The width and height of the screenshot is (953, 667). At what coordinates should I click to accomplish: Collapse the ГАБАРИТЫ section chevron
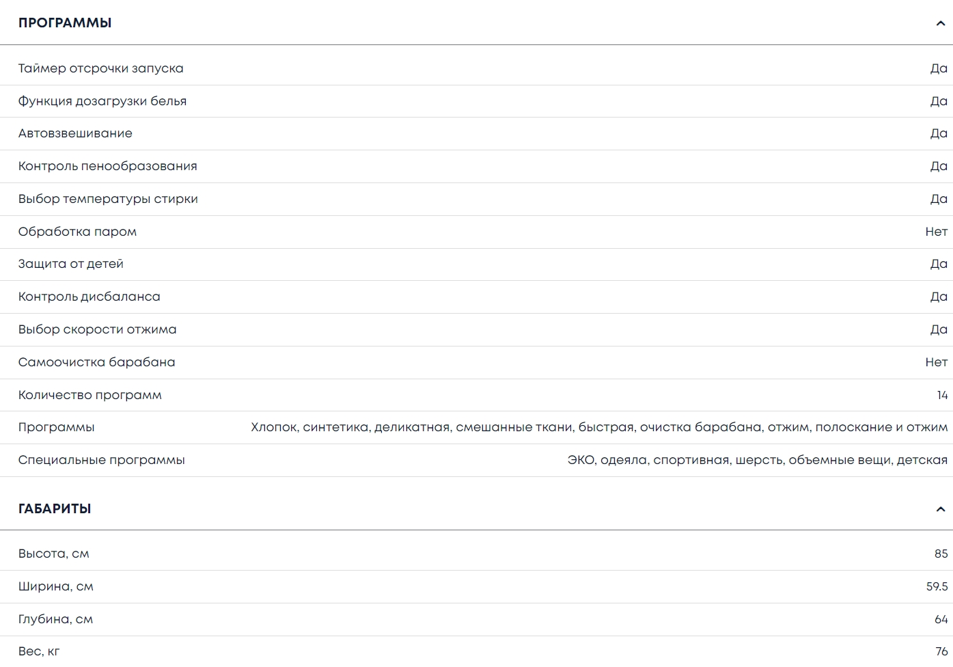[x=940, y=509]
